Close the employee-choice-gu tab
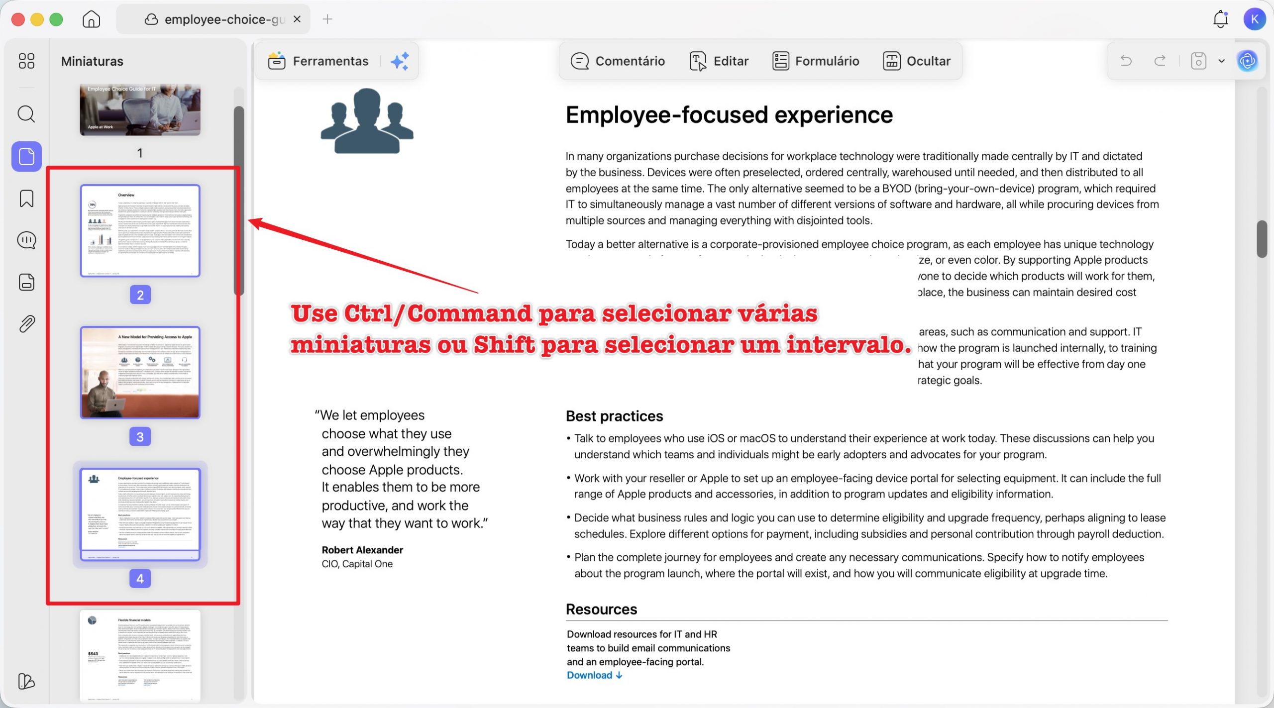Screen dimensions: 1274x708 [297, 19]
